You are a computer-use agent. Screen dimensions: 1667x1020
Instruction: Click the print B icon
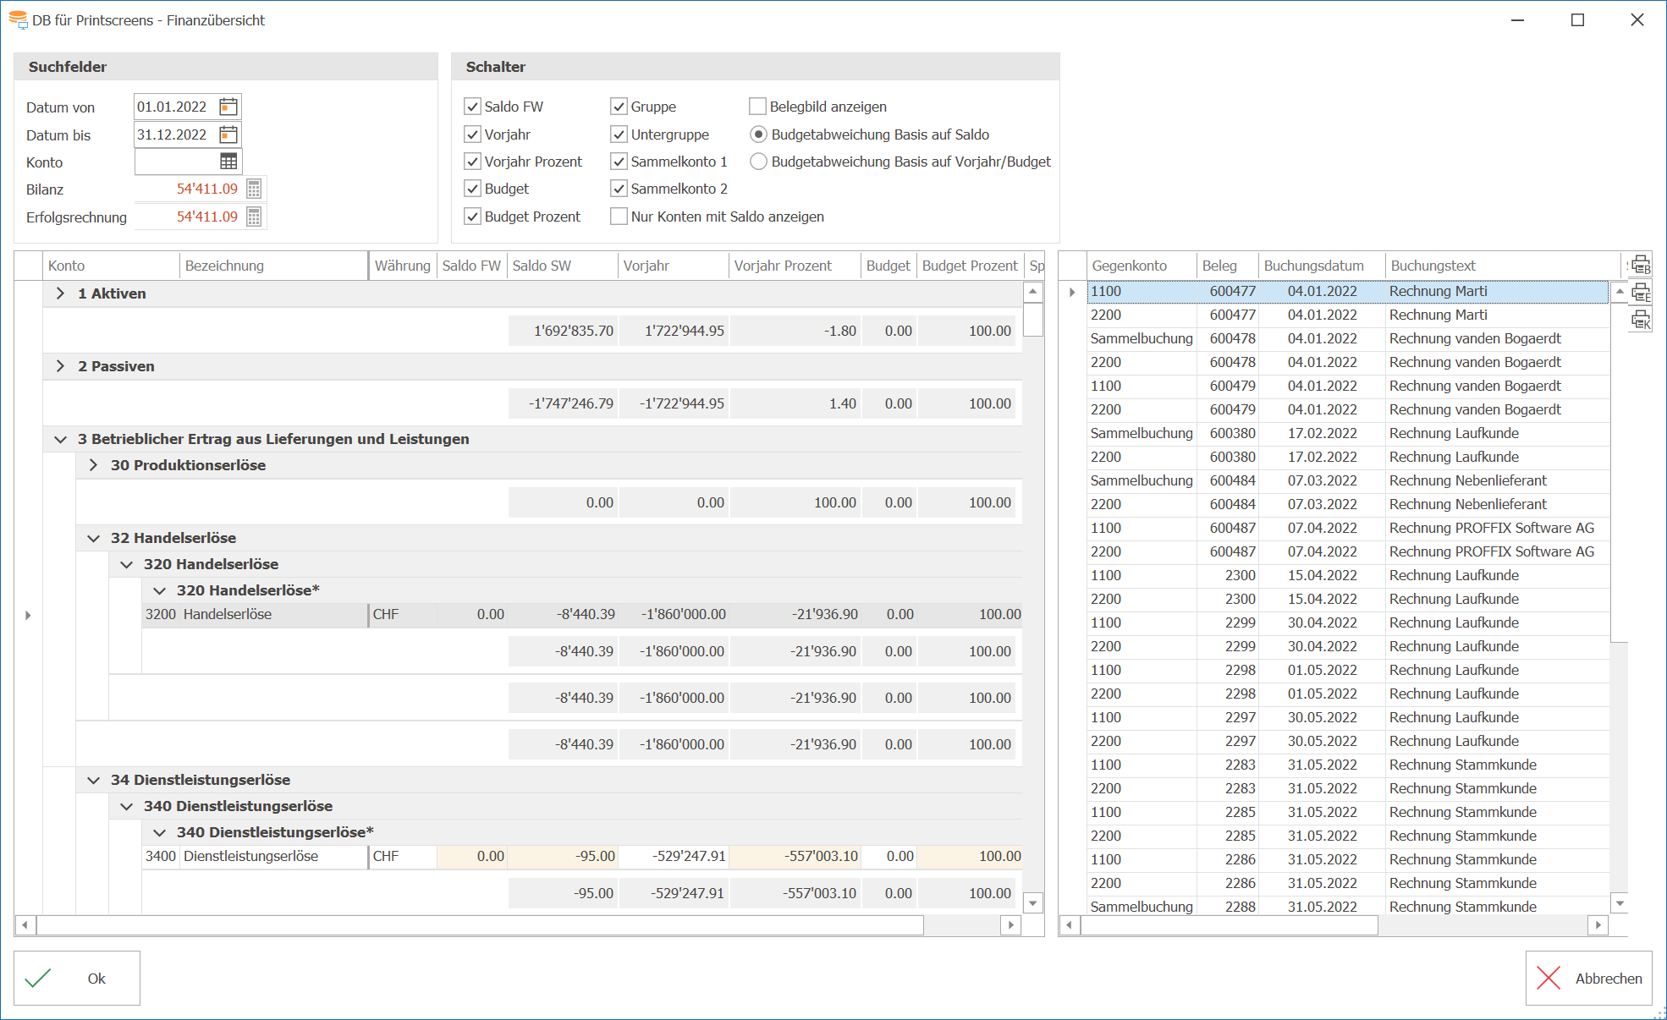1641,266
